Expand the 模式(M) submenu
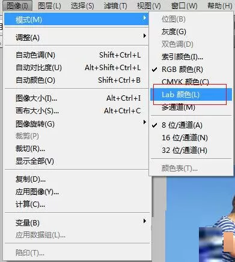 point(76,19)
